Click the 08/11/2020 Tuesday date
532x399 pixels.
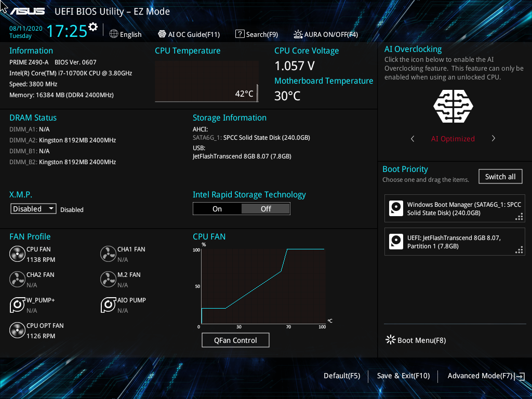tap(26, 32)
